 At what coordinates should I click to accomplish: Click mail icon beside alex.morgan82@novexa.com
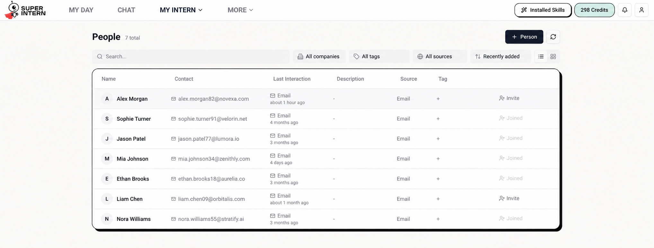point(173,99)
